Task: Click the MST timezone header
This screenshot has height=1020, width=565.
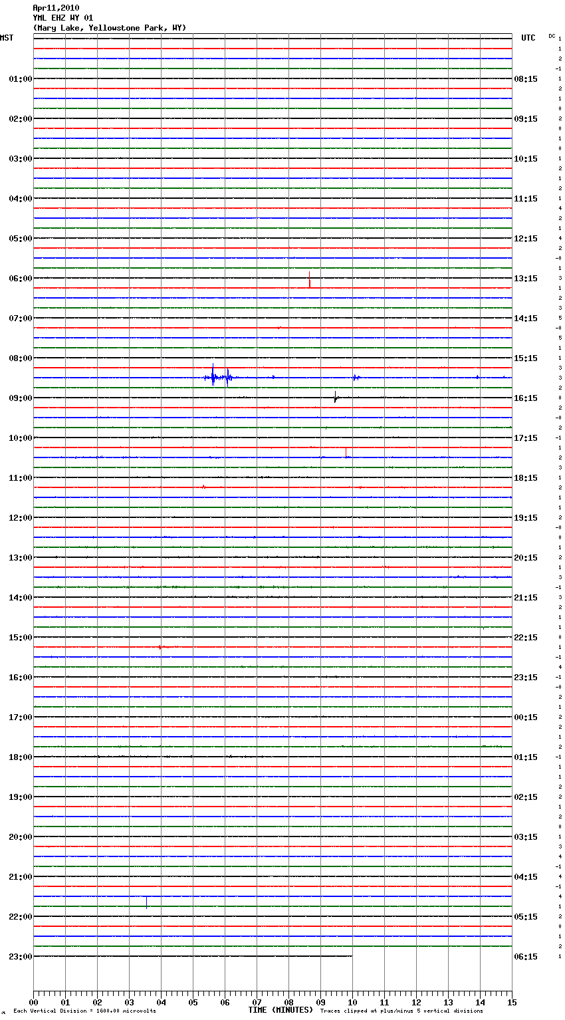Action: [7, 38]
